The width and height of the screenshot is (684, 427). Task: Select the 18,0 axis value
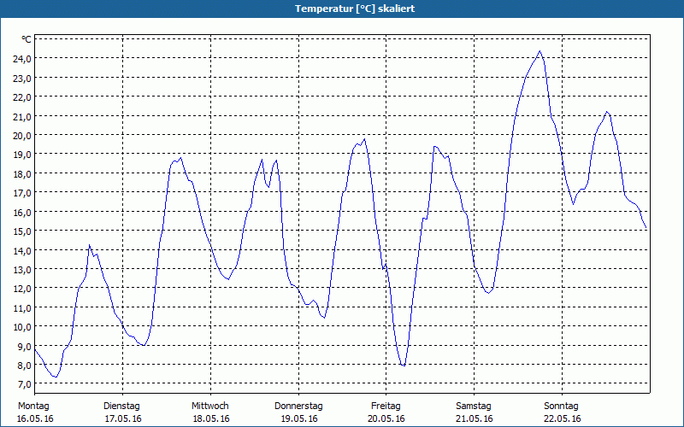(22, 173)
